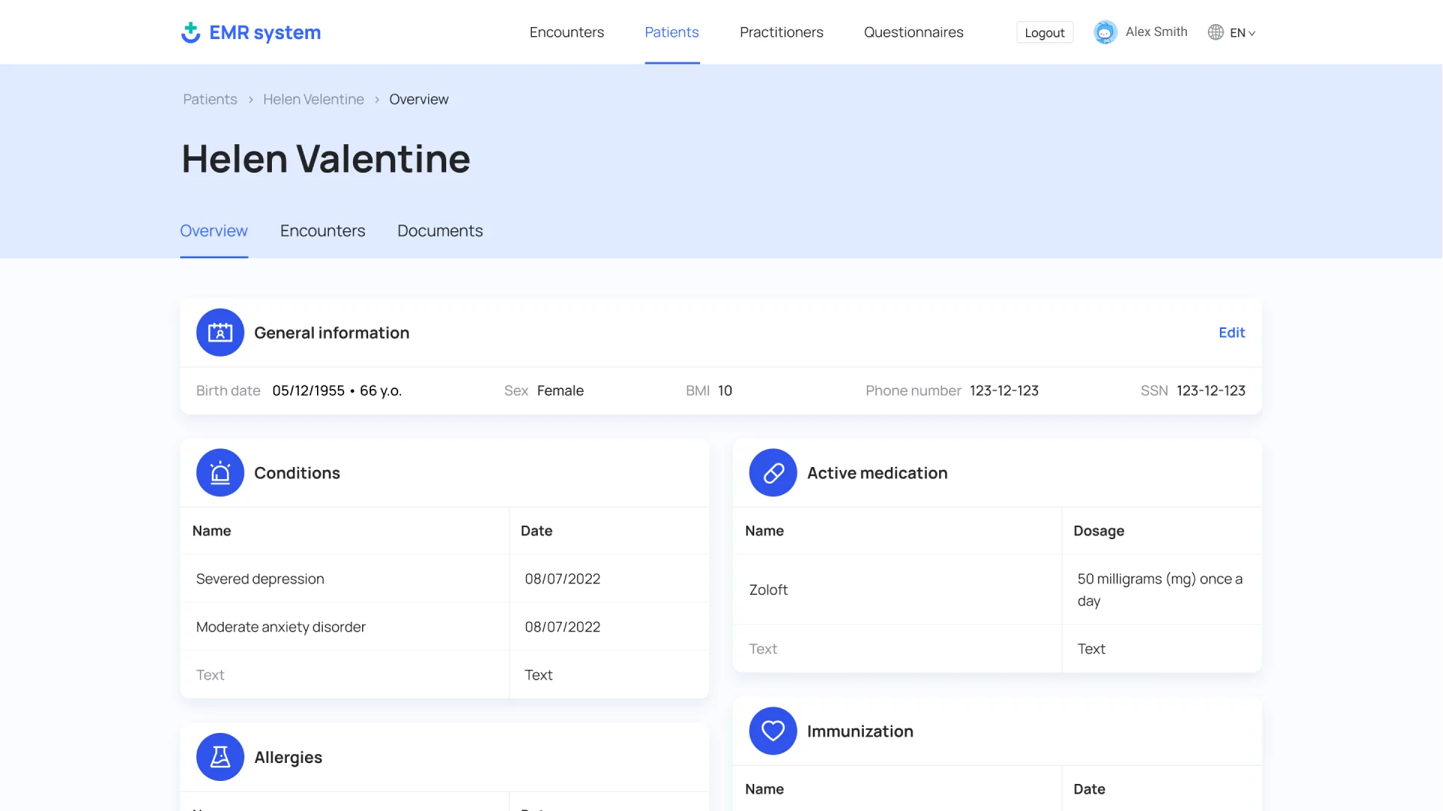
Task: Click the Female sex value
Action: tap(560, 391)
